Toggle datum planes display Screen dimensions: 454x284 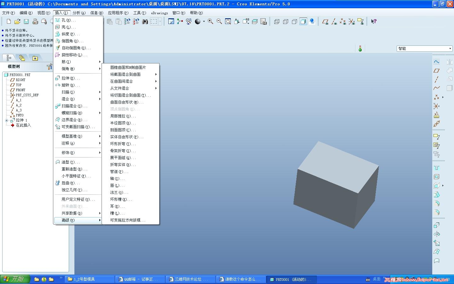325,21
